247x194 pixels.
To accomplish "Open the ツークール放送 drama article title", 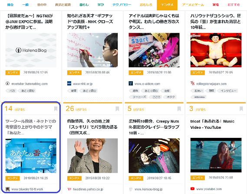I will (x=31, y=127).
